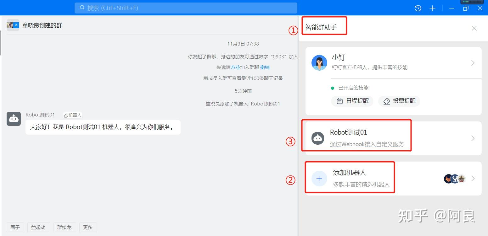Open the 小钉 avatar icon
This screenshot has height=236, width=488.
click(x=319, y=62)
